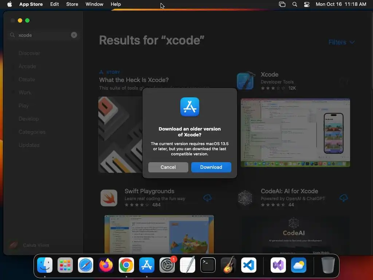This screenshot has width=373, height=280.
Task: Open the Store menu
Action: [x=72, y=4]
